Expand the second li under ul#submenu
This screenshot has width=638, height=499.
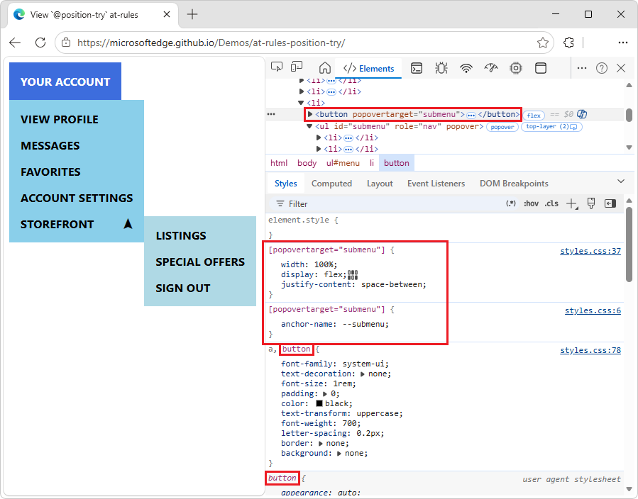[319, 149]
